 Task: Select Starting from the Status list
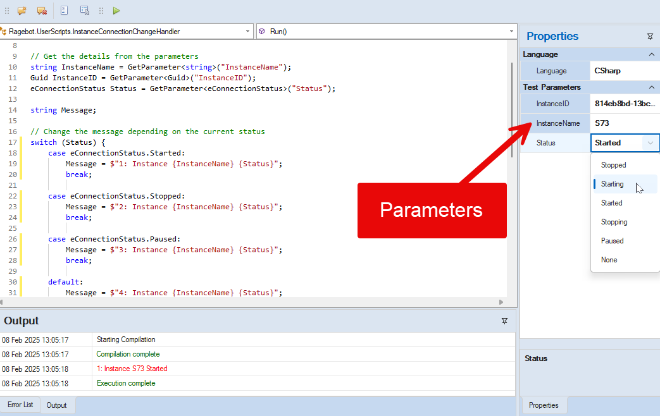pyautogui.click(x=612, y=184)
